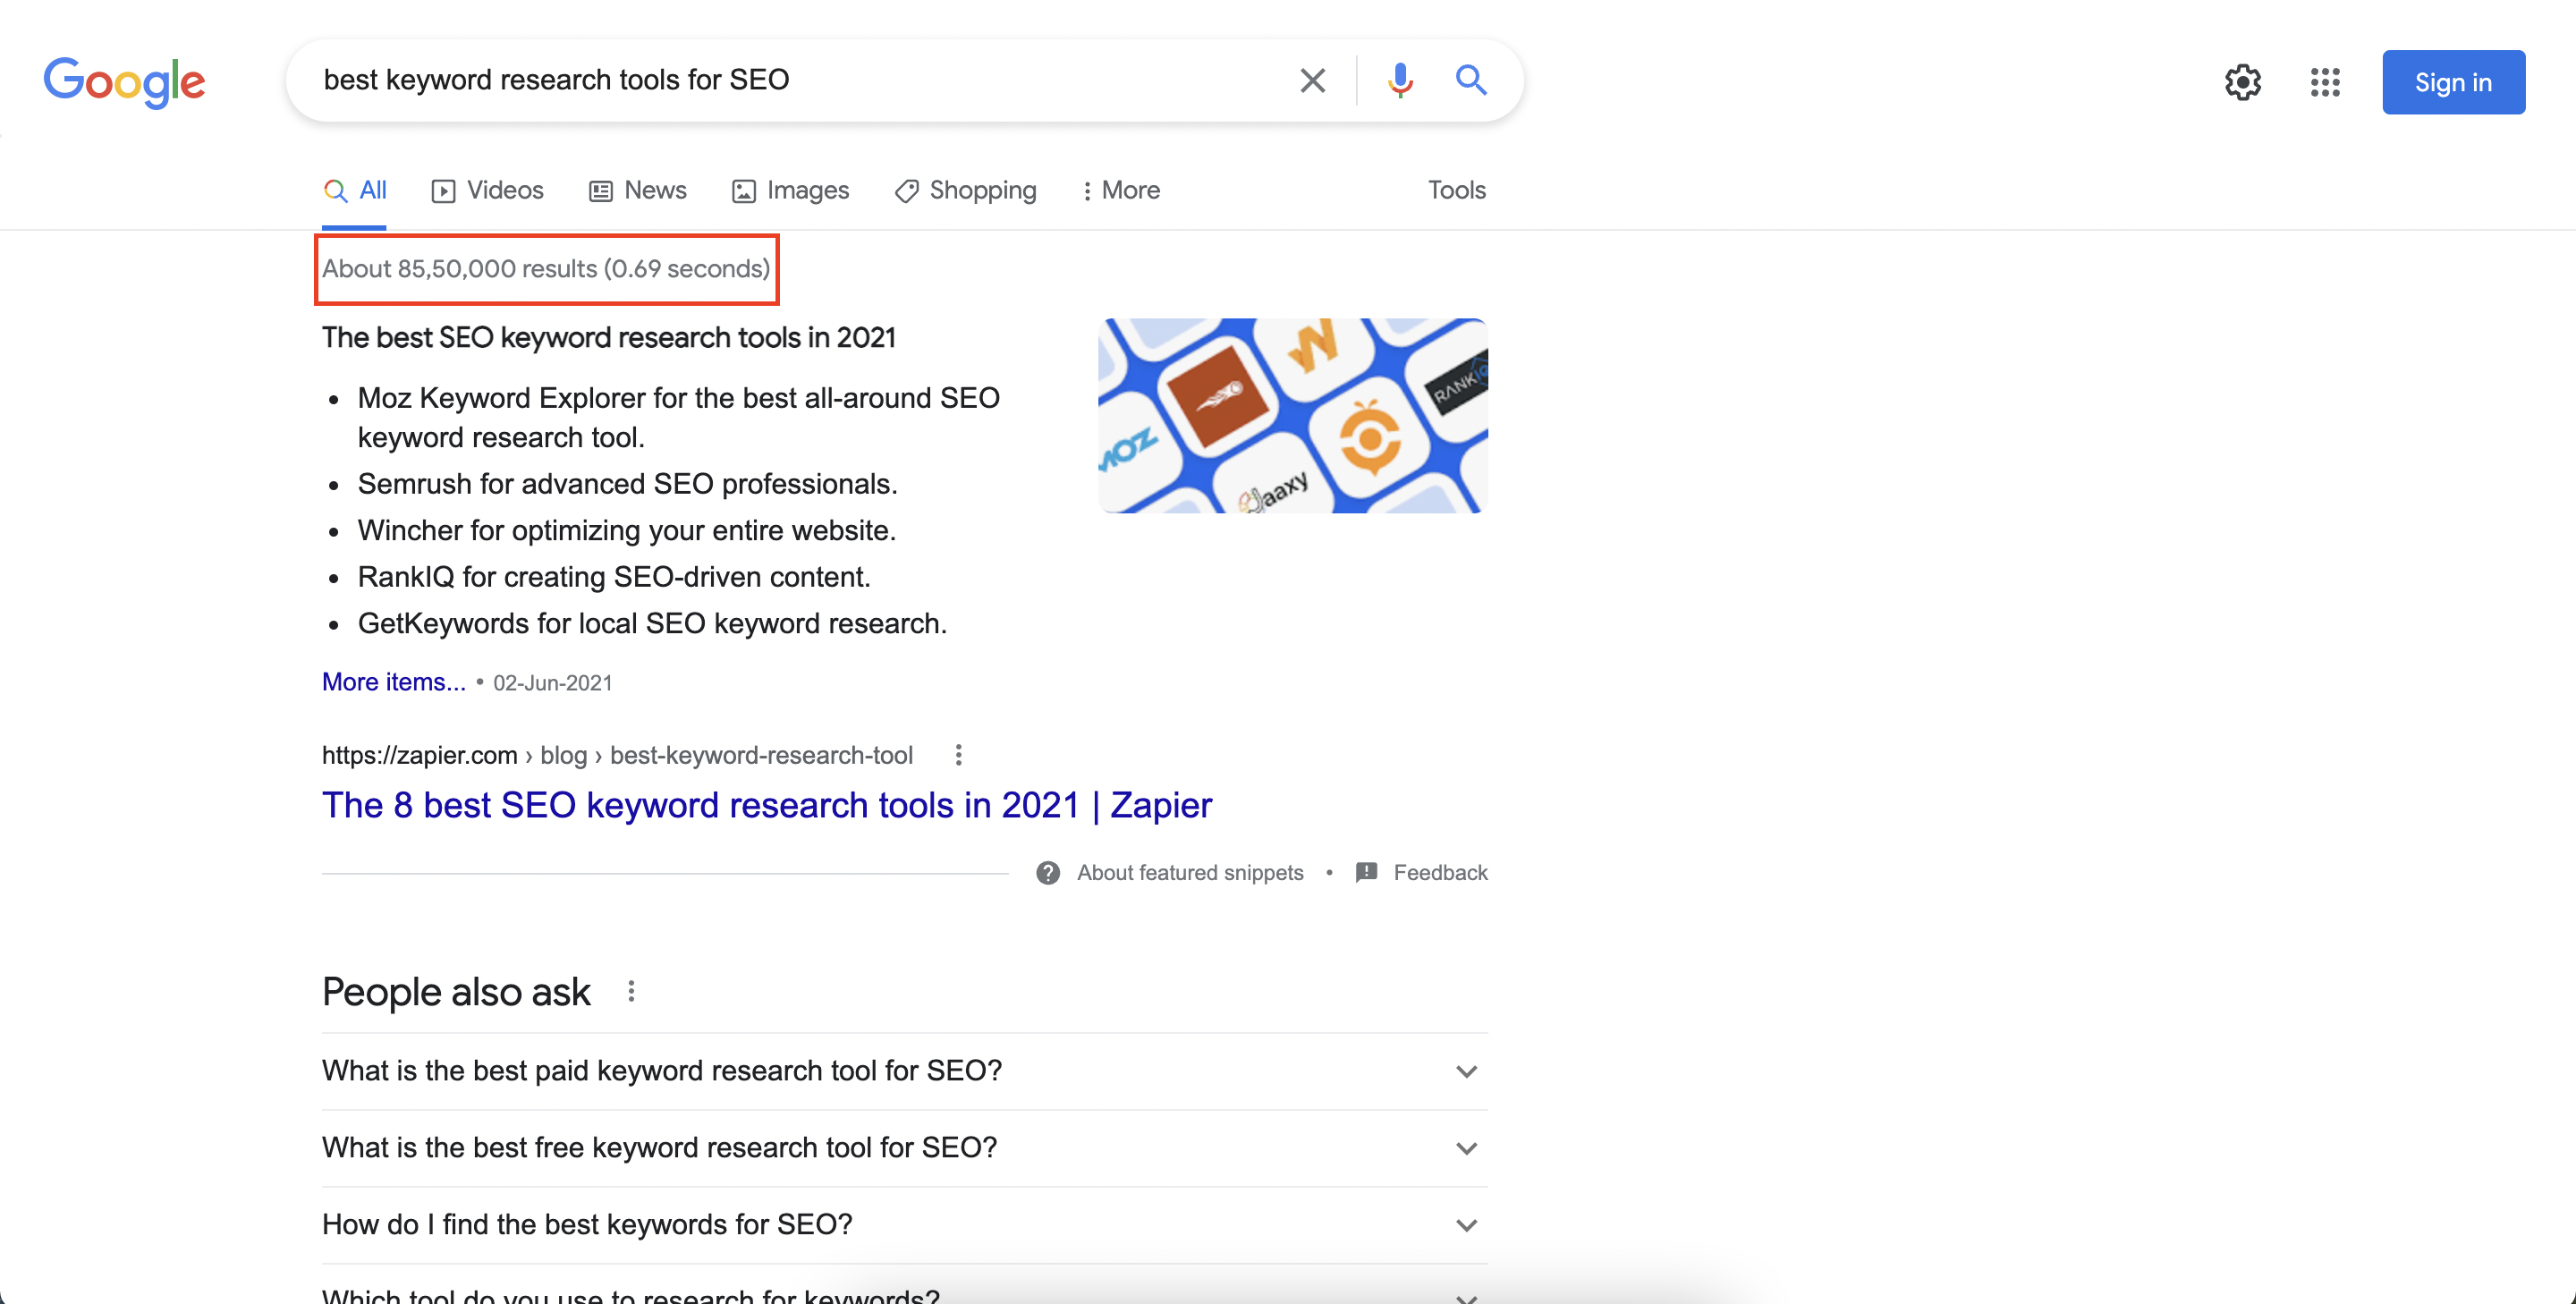Click 'RankIQ for creating SEO-driven content' bullet
The height and width of the screenshot is (1304, 2576).
coord(614,577)
